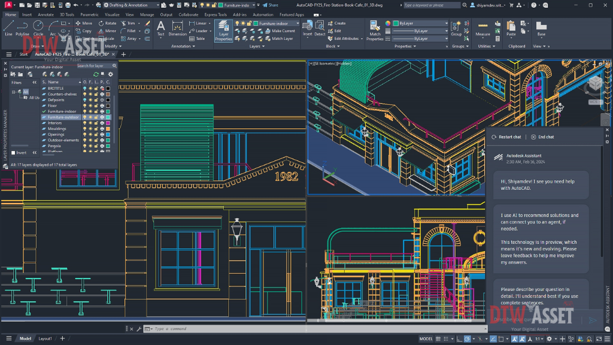613x345 pixels.
Task: Open the Insert ribbon tab
Action: click(x=26, y=15)
